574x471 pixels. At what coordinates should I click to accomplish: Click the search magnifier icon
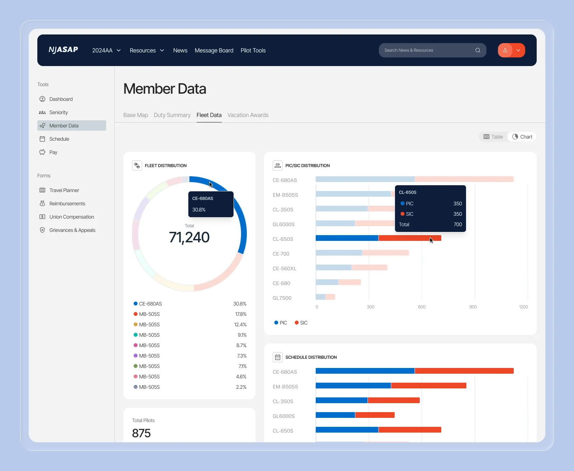tap(477, 50)
